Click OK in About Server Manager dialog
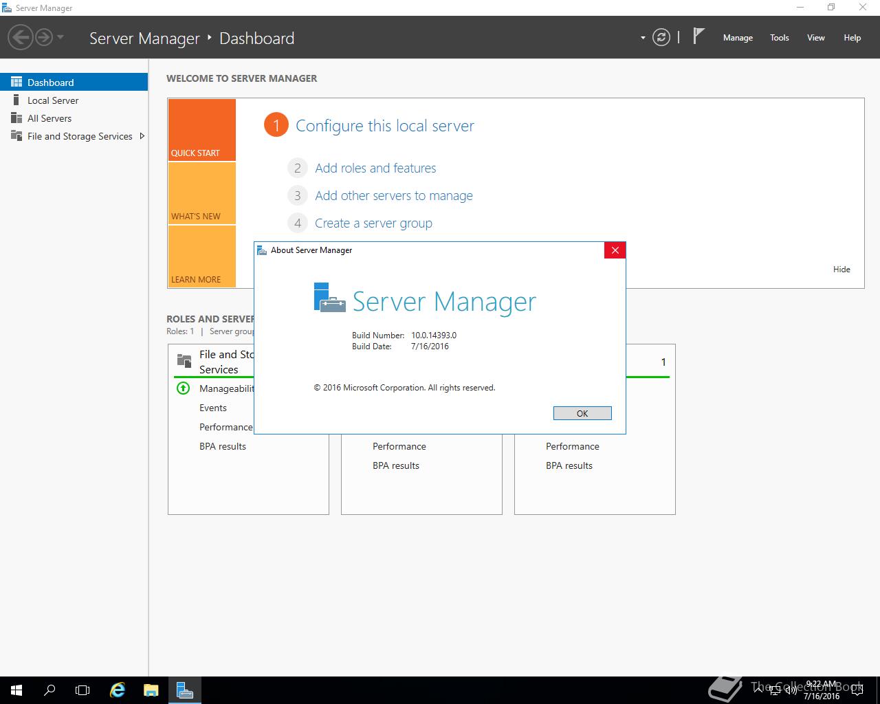The width and height of the screenshot is (880, 704). pos(582,413)
